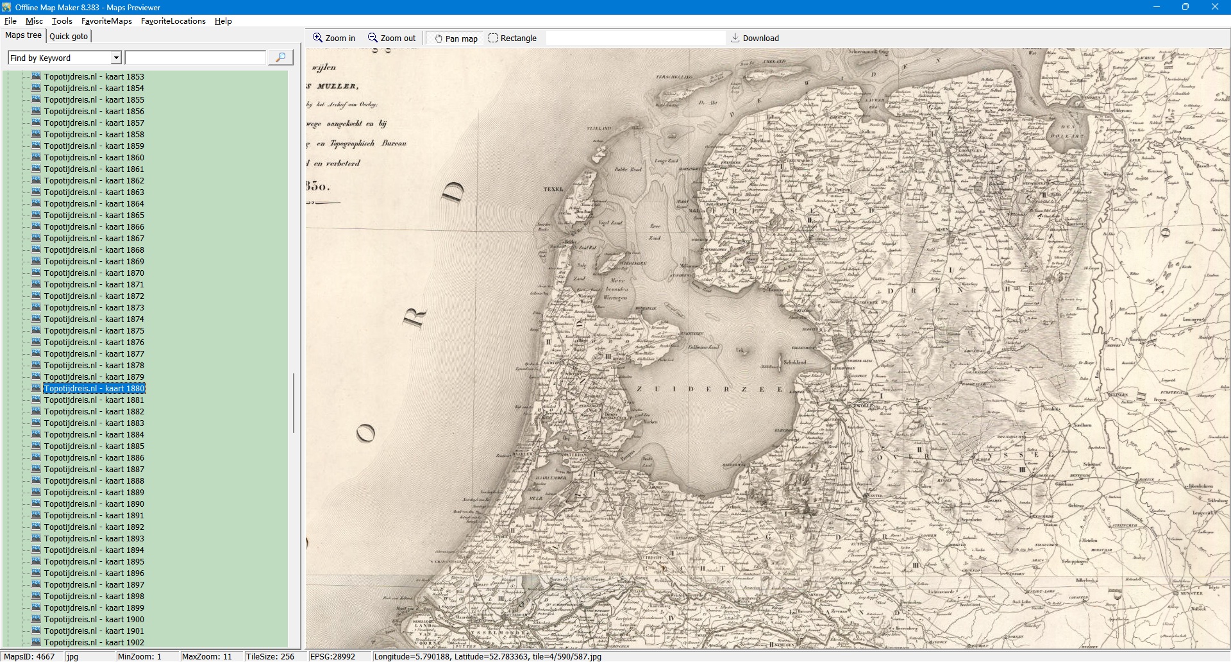1231x662 pixels.
Task: Select Topotijdreis.nl - kaart 1865
Action: click(94, 215)
